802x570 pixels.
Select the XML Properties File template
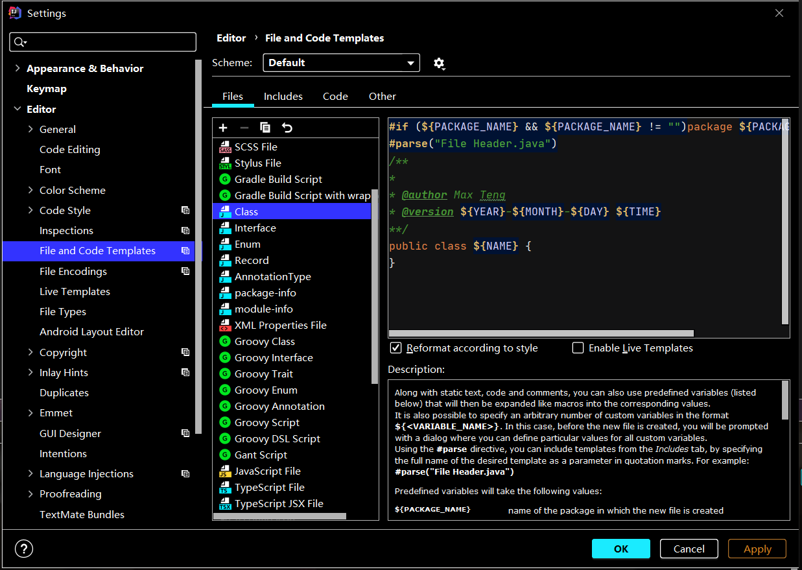tap(280, 326)
